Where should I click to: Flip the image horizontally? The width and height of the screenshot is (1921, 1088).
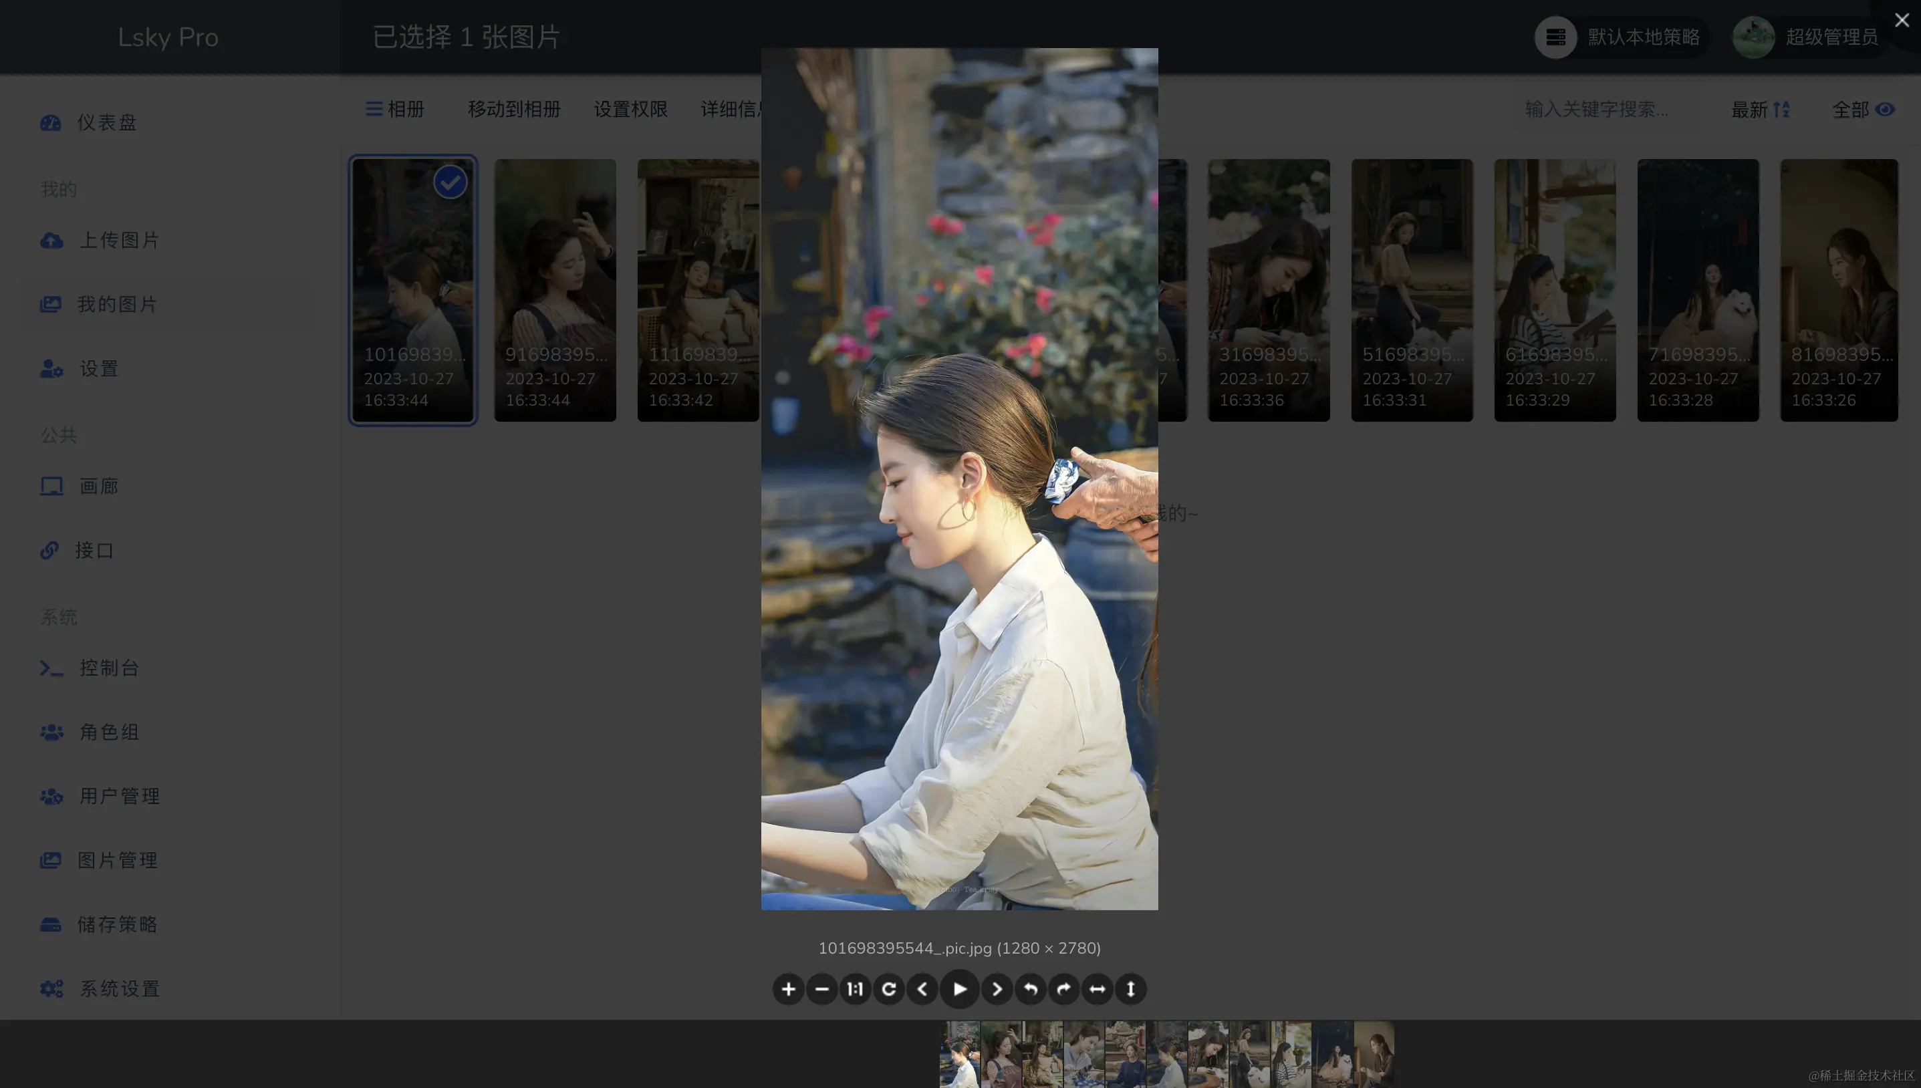[1097, 988]
